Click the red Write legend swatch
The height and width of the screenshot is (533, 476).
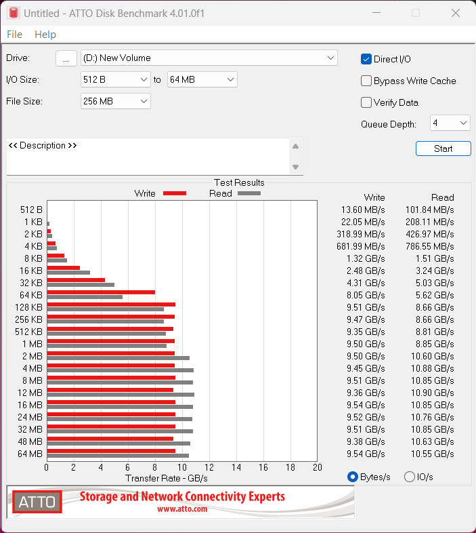click(x=175, y=193)
